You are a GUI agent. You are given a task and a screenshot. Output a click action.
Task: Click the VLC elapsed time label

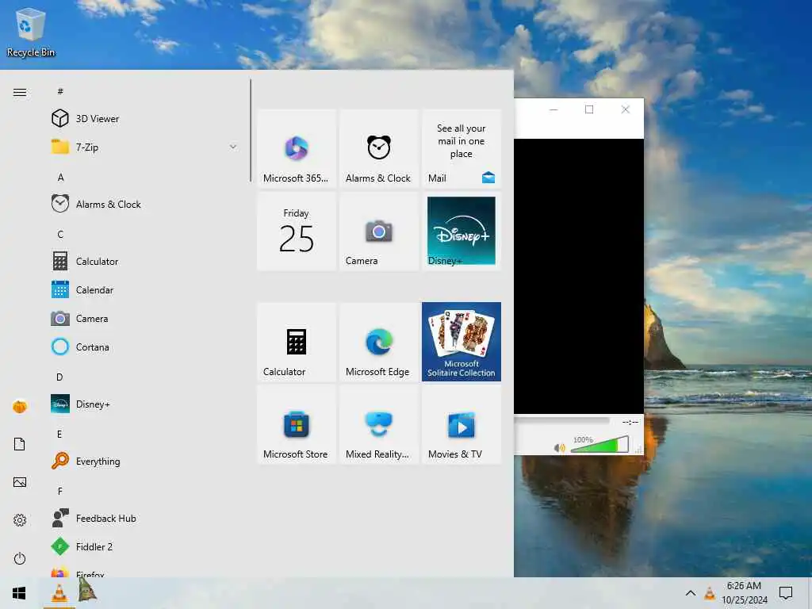(630, 422)
